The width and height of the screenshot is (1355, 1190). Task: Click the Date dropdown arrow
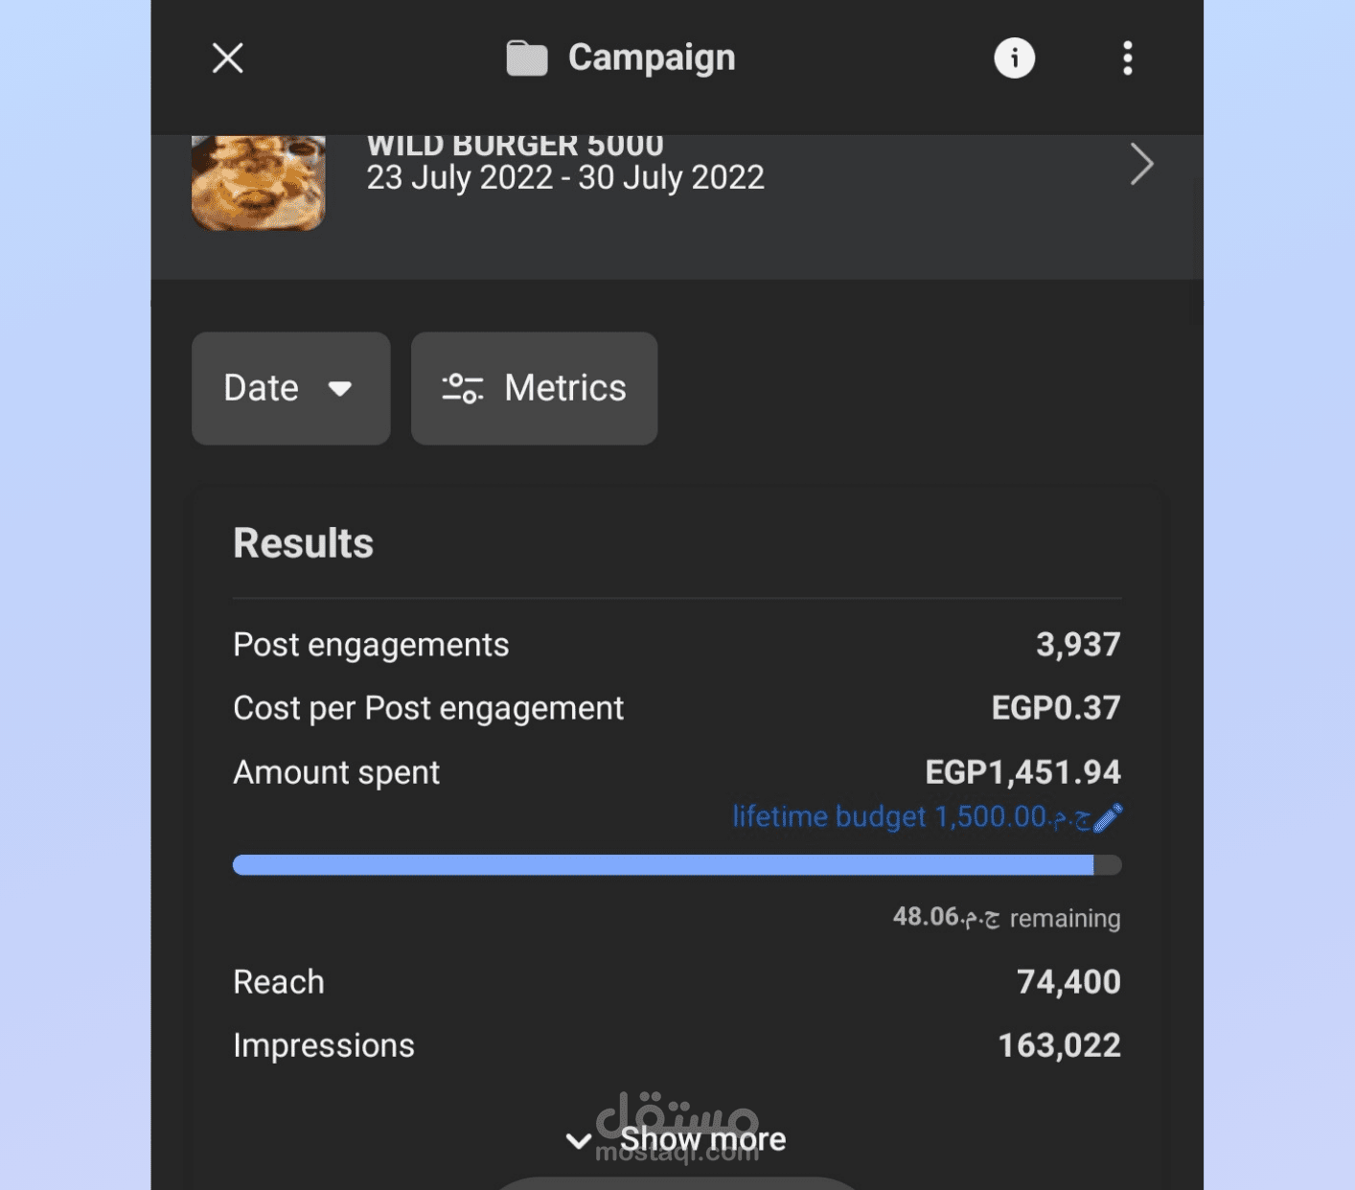[340, 389]
